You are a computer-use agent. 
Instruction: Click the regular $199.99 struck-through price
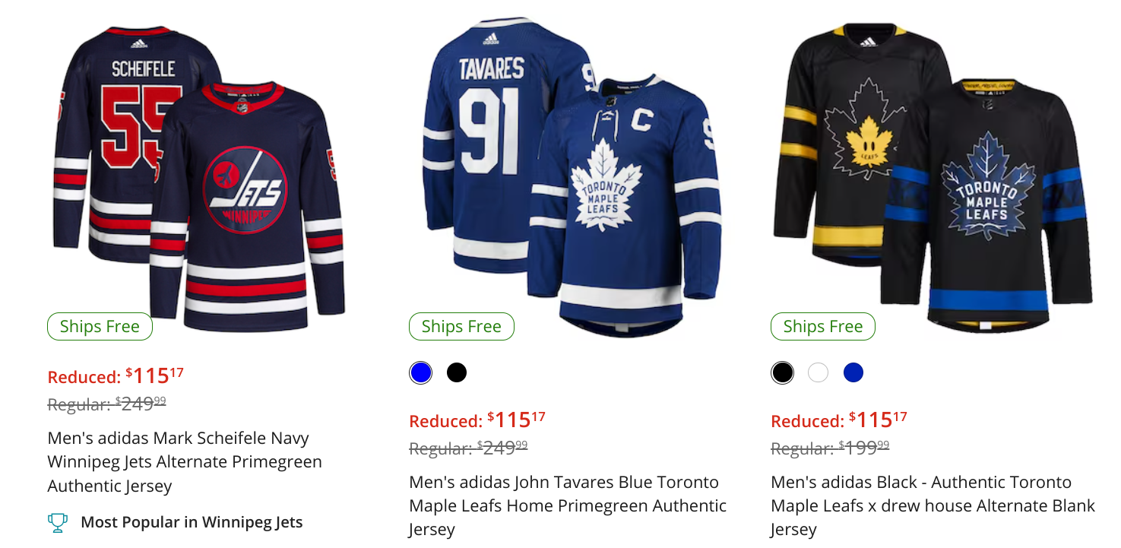click(830, 448)
